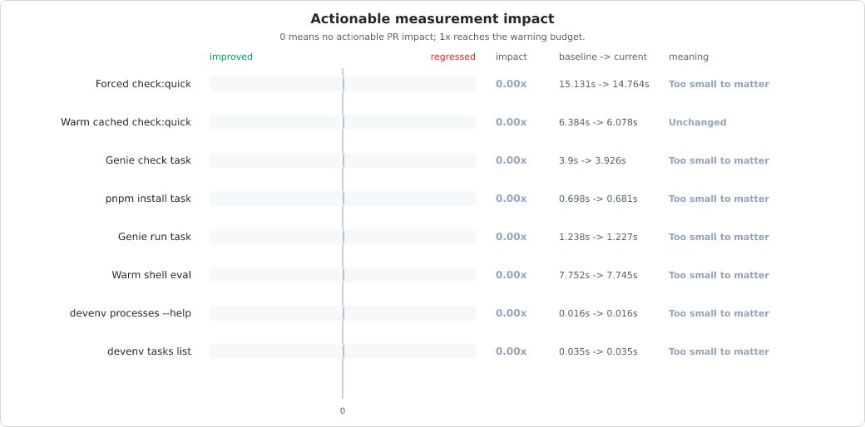
Task: Click the 'impact' column header
Action: [x=512, y=56]
